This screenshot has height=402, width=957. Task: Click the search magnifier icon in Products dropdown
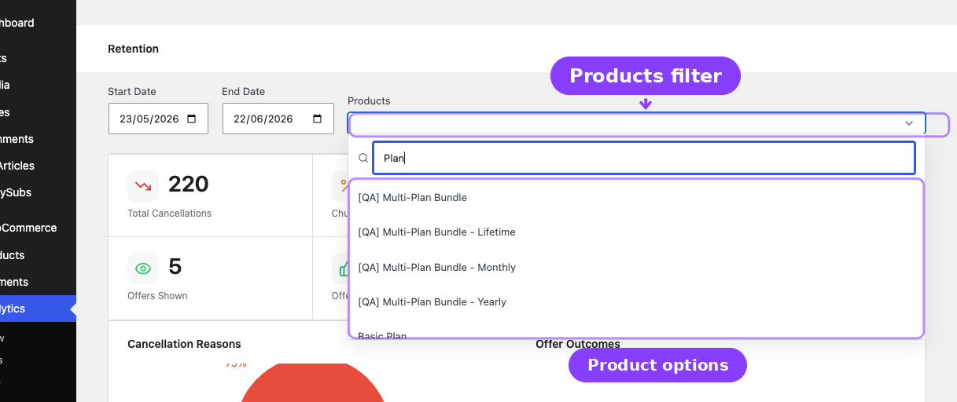pyautogui.click(x=363, y=158)
